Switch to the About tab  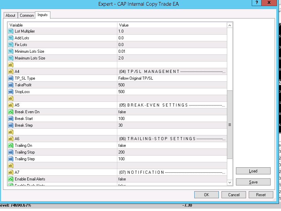coord(10,15)
